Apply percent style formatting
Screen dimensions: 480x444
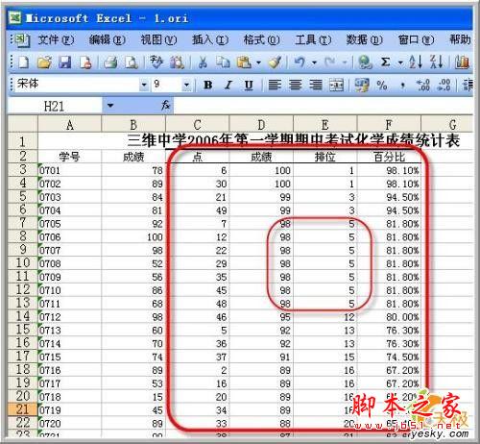coord(382,86)
